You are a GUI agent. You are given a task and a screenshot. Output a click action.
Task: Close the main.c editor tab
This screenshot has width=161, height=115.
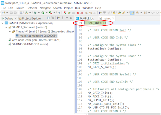pyautogui.click(x=113, y=18)
